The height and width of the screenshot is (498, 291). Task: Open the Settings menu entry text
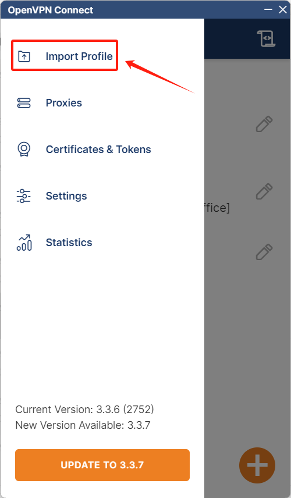(66, 196)
